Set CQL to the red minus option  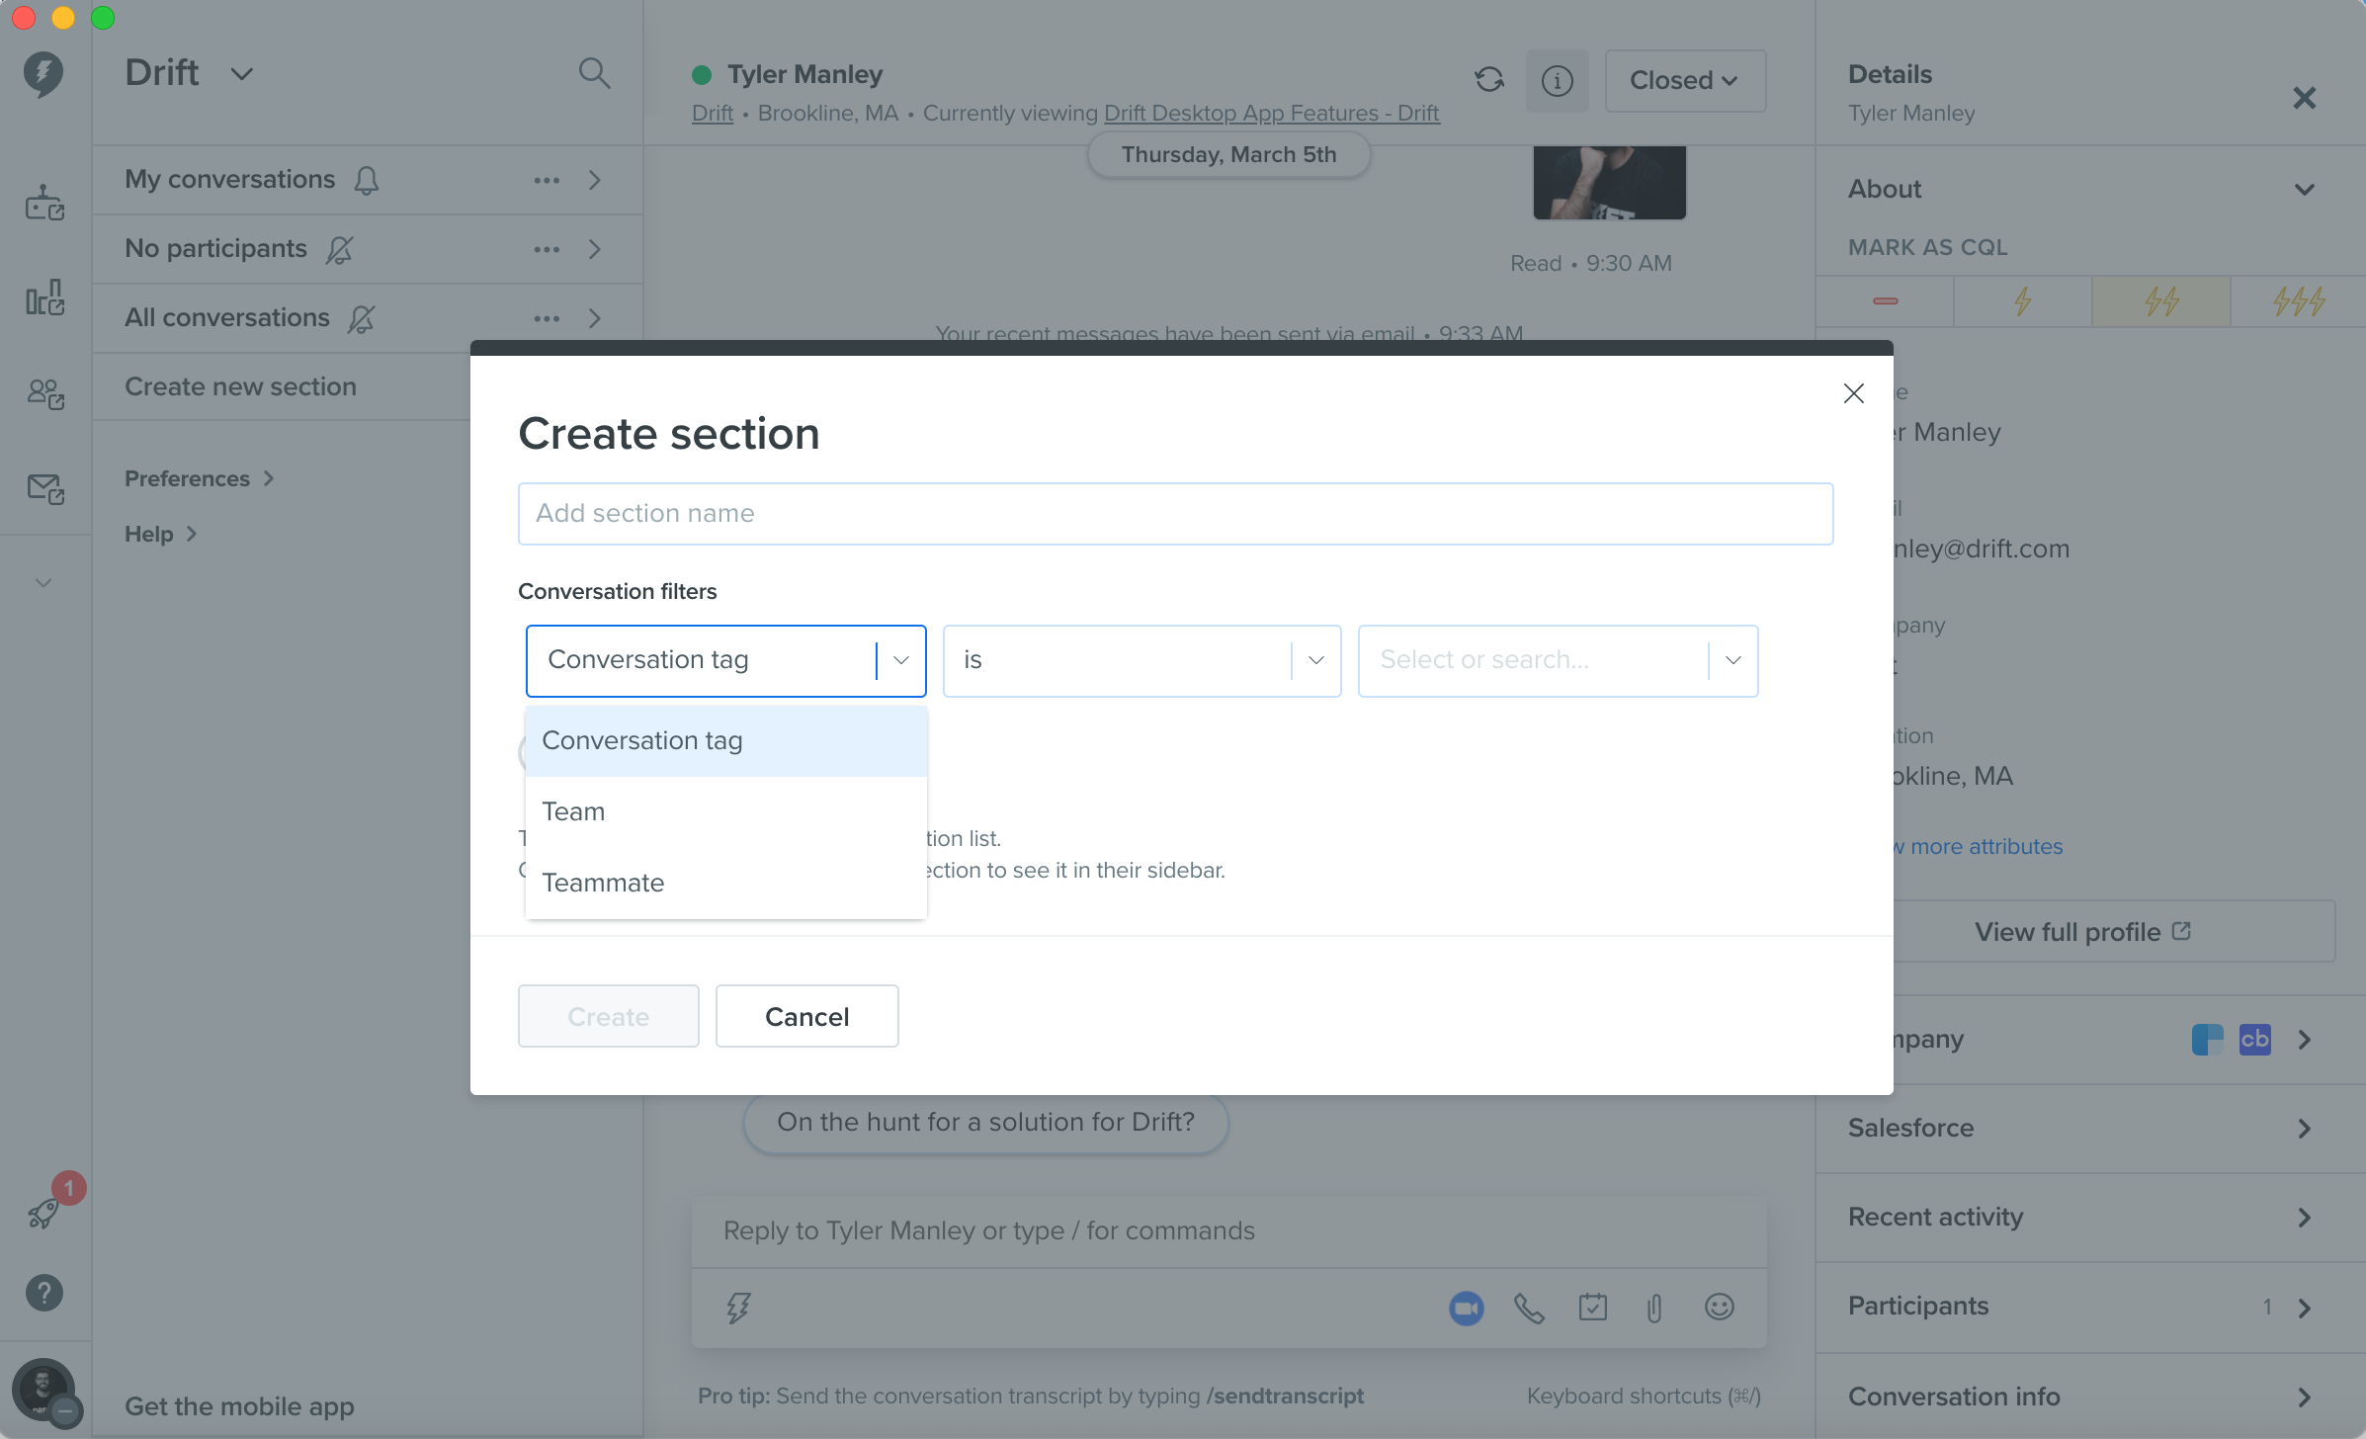(1885, 300)
